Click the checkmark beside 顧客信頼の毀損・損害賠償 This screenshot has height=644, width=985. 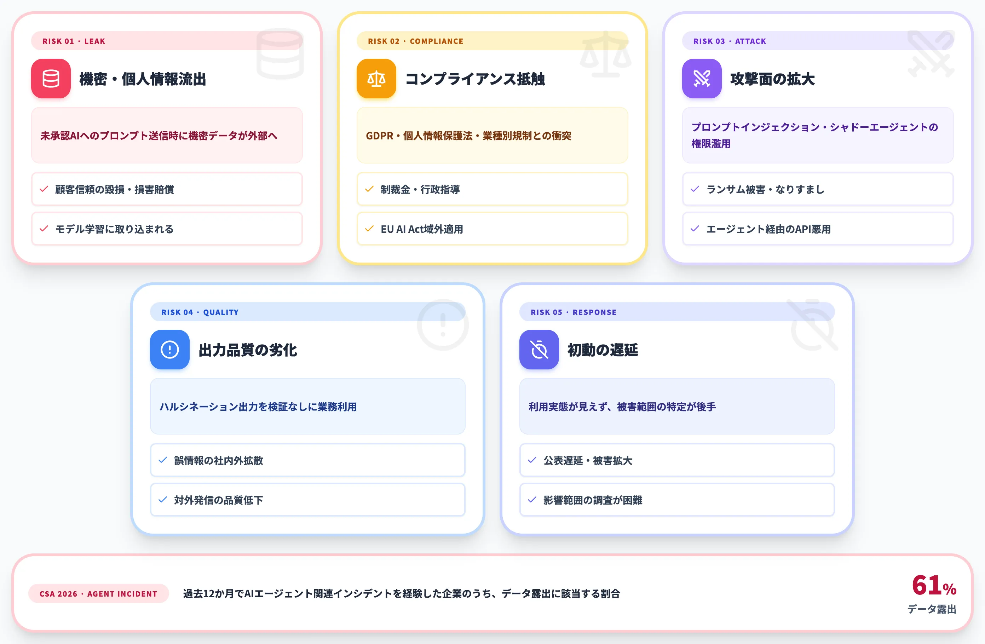coord(44,189)
